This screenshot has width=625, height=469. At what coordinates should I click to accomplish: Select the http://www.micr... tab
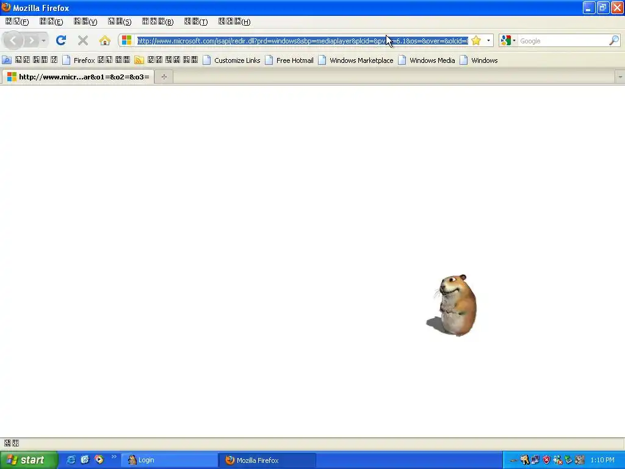(78, 76)
